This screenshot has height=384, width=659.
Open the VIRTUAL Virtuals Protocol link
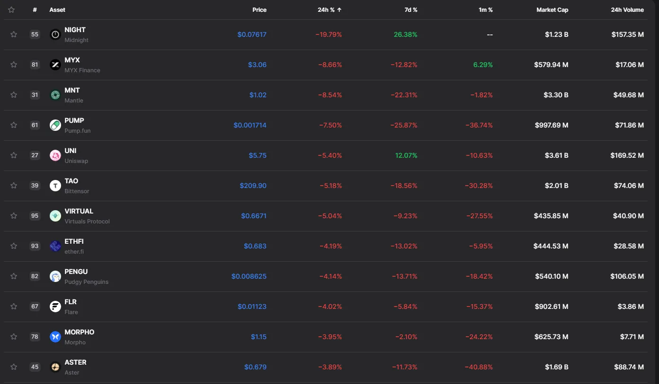(x=79, y=212)
